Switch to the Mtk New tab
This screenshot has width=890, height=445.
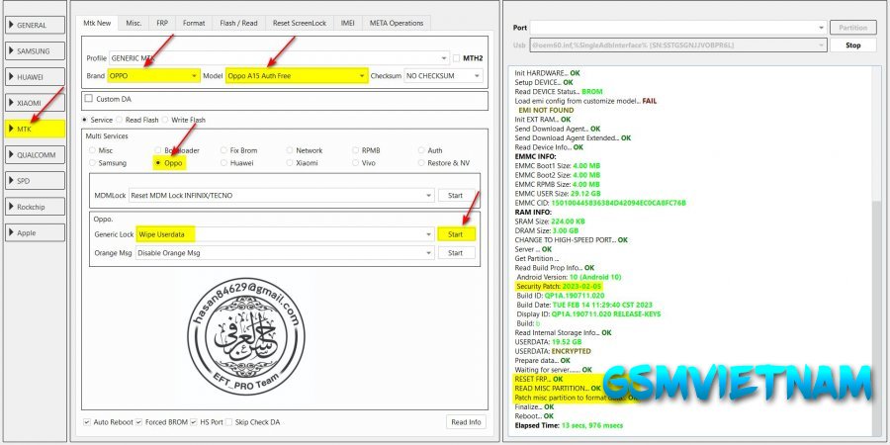[97, 23]
